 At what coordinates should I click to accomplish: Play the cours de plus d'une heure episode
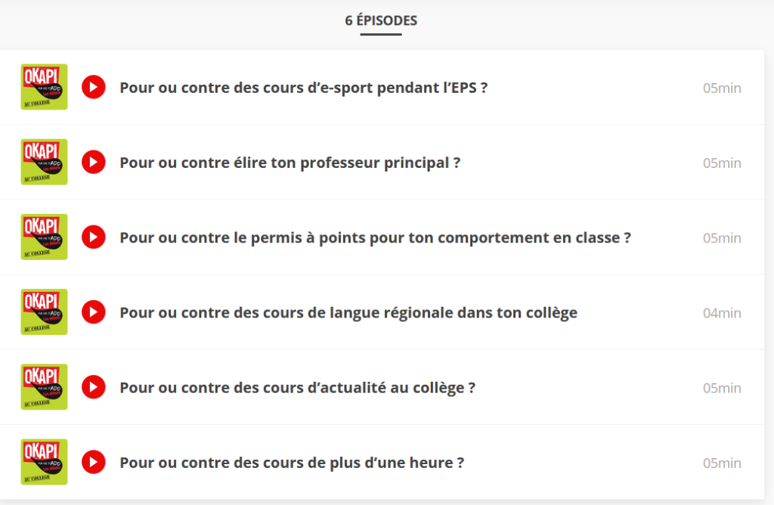click(x=94, y=462)
